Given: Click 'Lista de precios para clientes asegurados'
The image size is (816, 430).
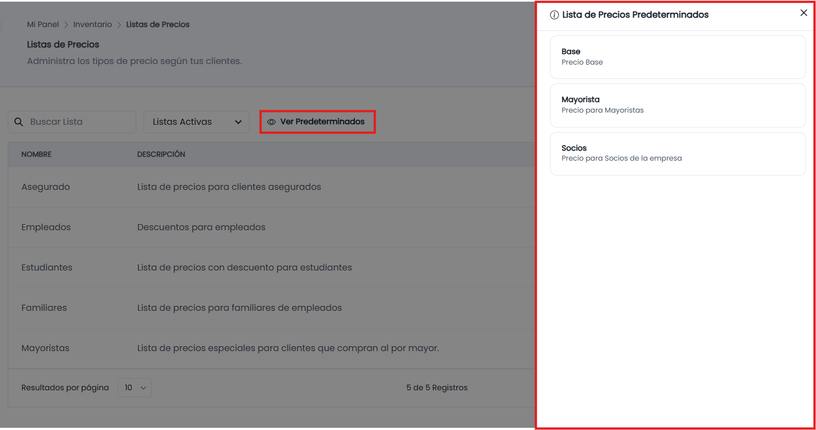Looking at the screenshot, I should pos(229,187).
